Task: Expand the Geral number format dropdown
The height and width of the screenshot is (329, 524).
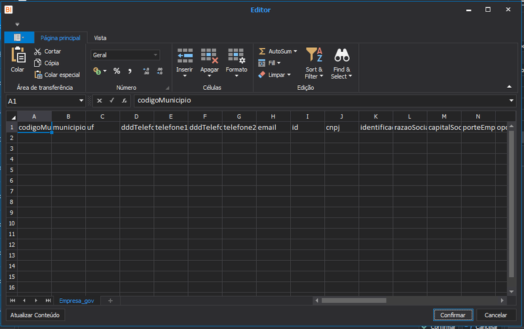Action: (x=155, y=55)
